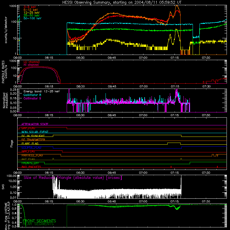The width and height of the screenshot is (230, 230).
Task: Select the 'Collimator 8' legend label
Action: pyautogui.click(x=32, y=95)
